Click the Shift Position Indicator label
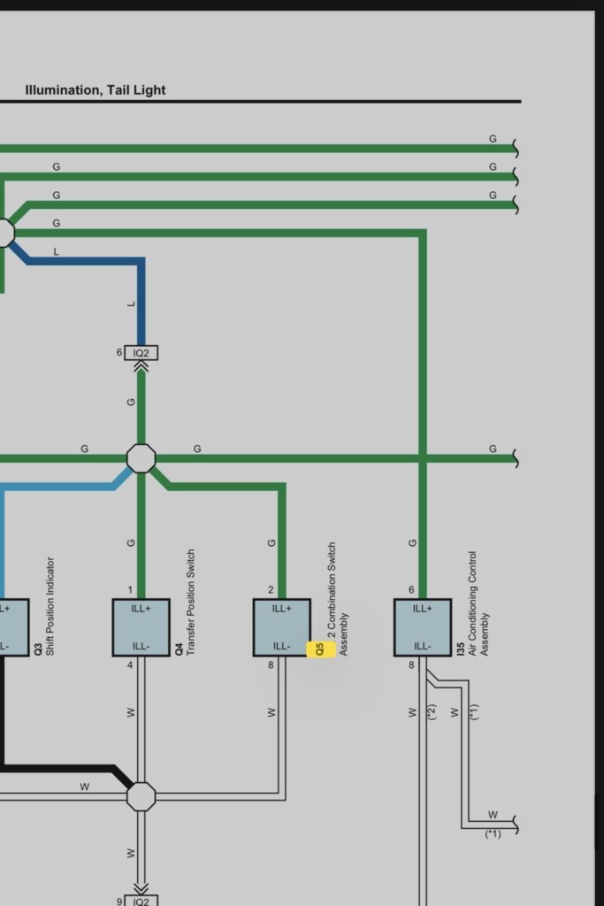 [x=50, y=606]
